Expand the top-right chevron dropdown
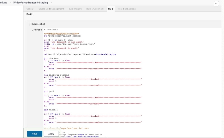Viewport: 224px width, 138px height. click(x=216, y=4)
